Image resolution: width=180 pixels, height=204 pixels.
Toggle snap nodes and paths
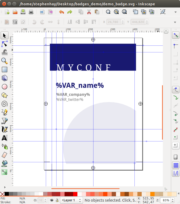pyautogui.click(x=176, y=90)
